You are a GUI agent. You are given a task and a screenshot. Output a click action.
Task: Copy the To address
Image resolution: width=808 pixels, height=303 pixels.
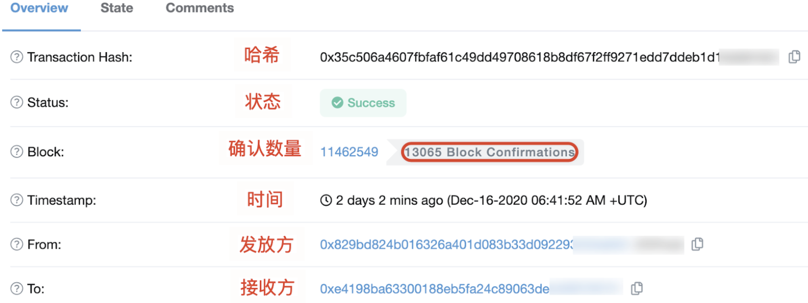pyautogui.click(x=637, y=288)
